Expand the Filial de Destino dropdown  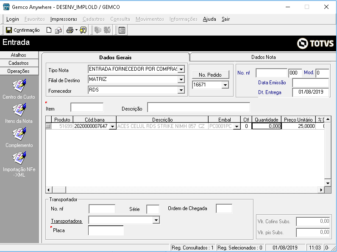click(181, 80)
